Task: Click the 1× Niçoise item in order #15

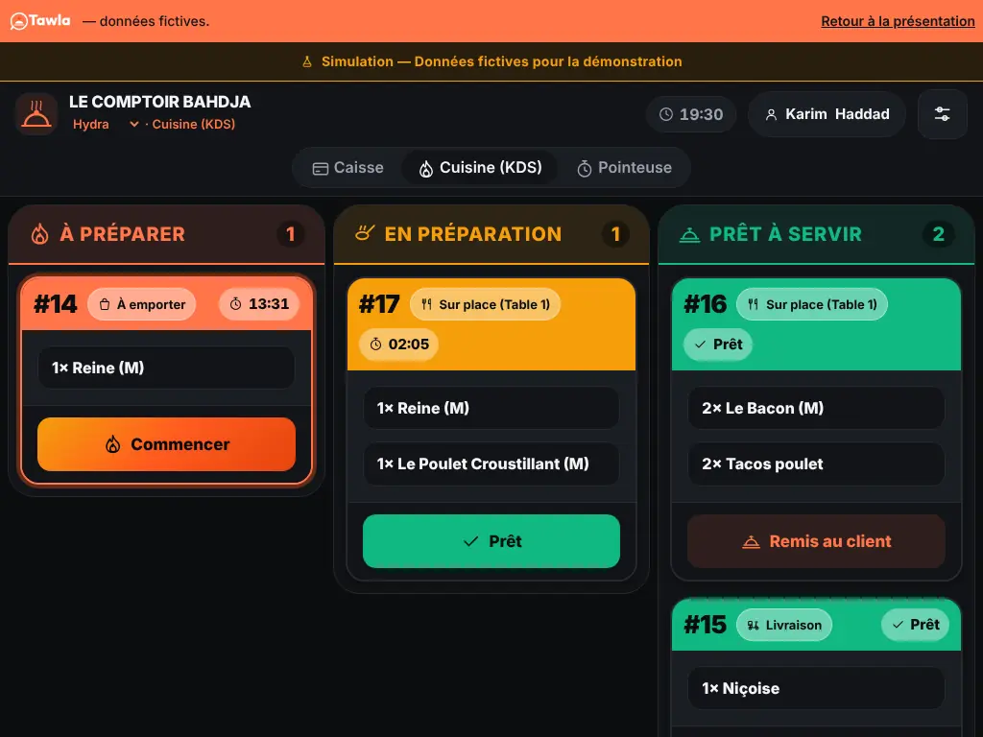Action: click(x=816, y=688)
